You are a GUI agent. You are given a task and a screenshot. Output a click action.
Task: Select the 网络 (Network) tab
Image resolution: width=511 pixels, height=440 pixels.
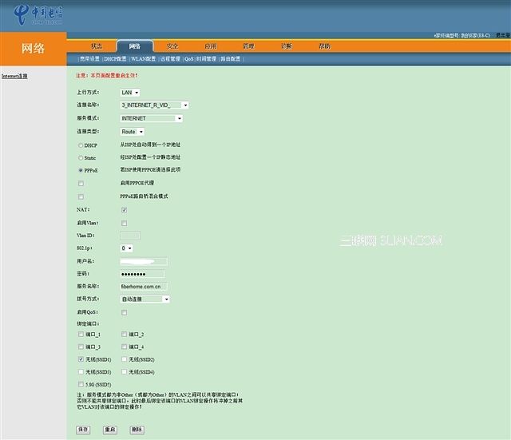pos(135,46)
